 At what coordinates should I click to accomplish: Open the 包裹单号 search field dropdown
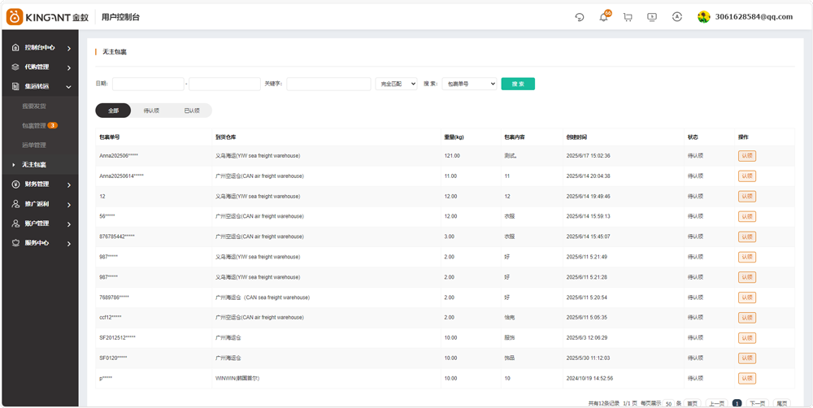(x=469, y=84)
